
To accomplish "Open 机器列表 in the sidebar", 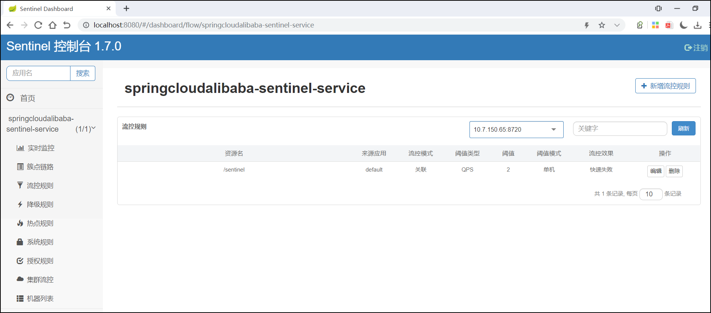I will click(40, 299).
